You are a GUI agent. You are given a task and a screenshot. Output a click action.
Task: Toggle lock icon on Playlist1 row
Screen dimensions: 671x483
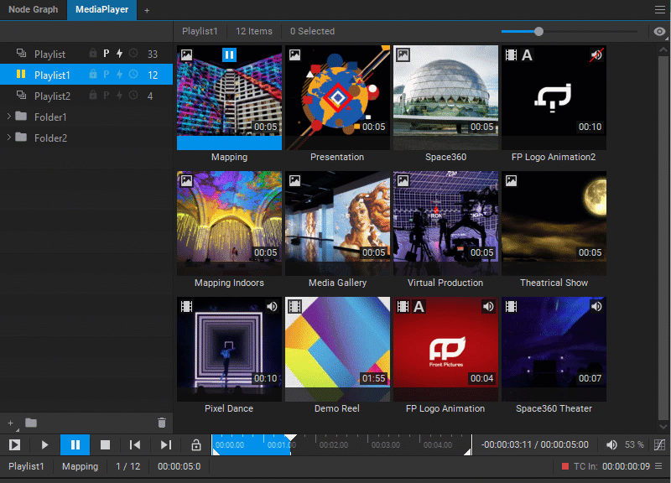click(92, 74)
